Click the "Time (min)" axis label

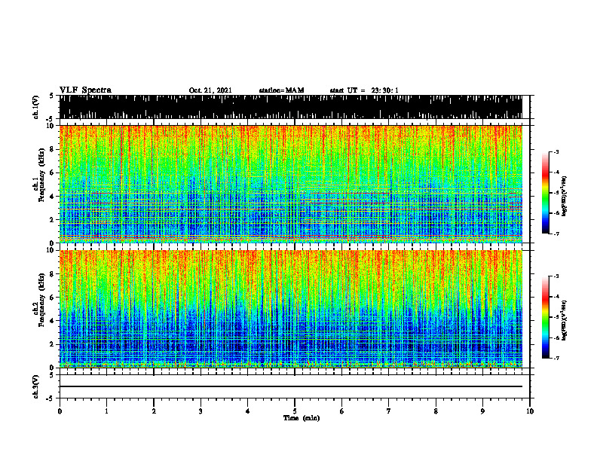click(x=302, y=418)
